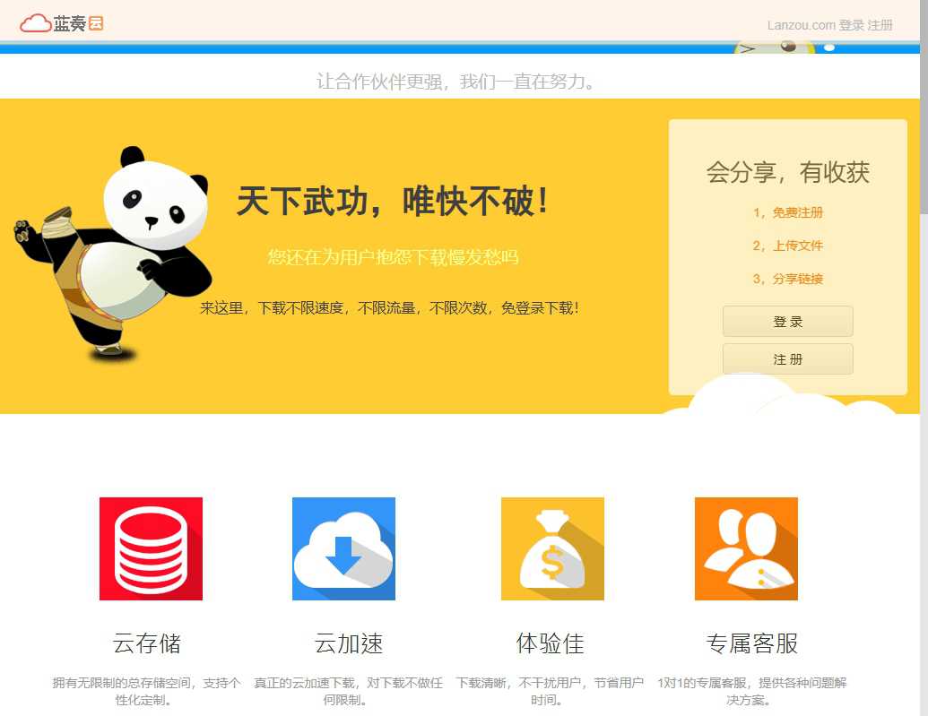The height and width of the screenshot is (716, 928).
Task: Click 注册 in the top navigation bar
Action: pyautogui.click(x=882, y=24)
